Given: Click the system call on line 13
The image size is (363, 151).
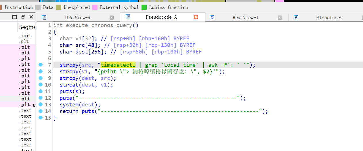Looking at the screenshot, I should (69, 105).
